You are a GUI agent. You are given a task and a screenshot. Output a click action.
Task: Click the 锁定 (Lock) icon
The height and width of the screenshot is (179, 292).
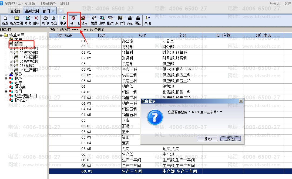(130, 18)
